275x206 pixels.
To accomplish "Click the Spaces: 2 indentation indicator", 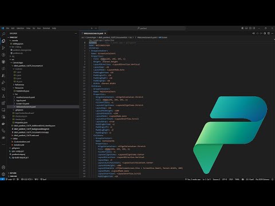I will click(x=217, y=179).
